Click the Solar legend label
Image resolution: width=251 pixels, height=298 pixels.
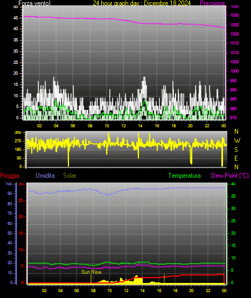tap(69, 176)
